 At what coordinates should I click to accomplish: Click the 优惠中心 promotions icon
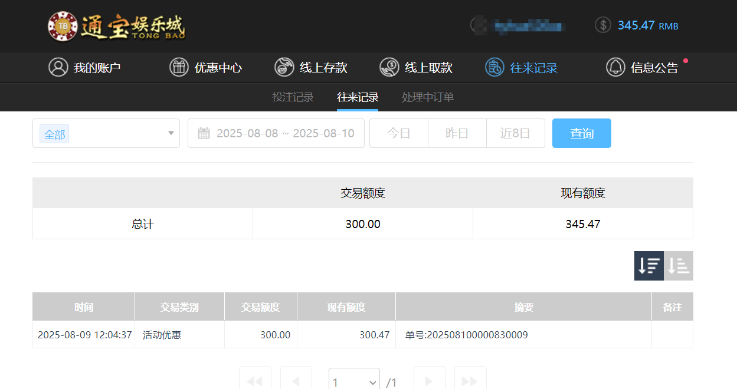click(179, 67)
